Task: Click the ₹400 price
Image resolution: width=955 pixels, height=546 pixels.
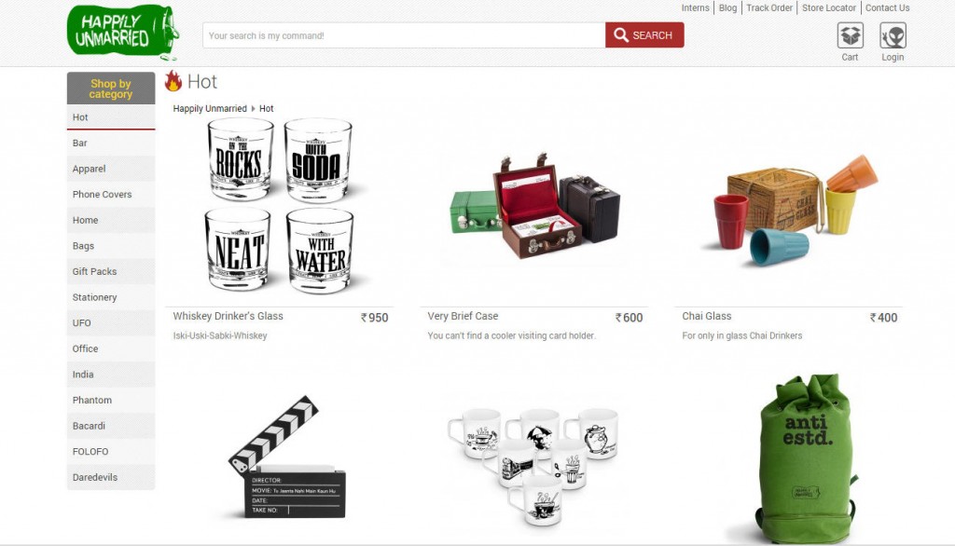Action: [883, 318]
